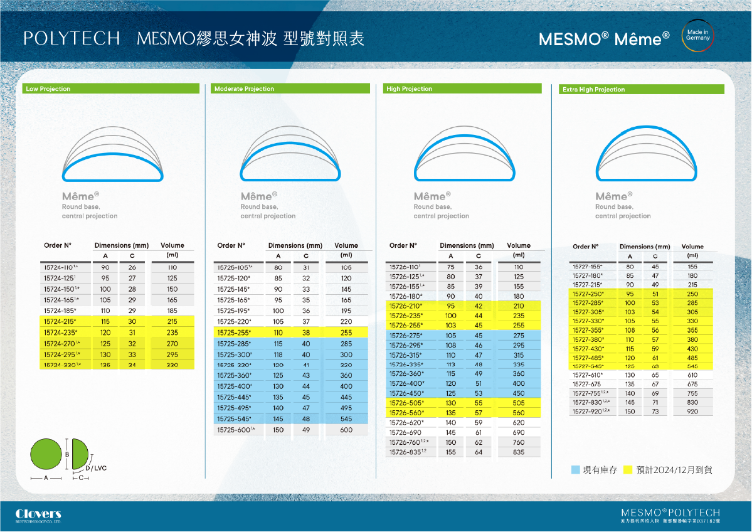Click order number 15724-110
752x532 pixels.
(x=60, y=268)
